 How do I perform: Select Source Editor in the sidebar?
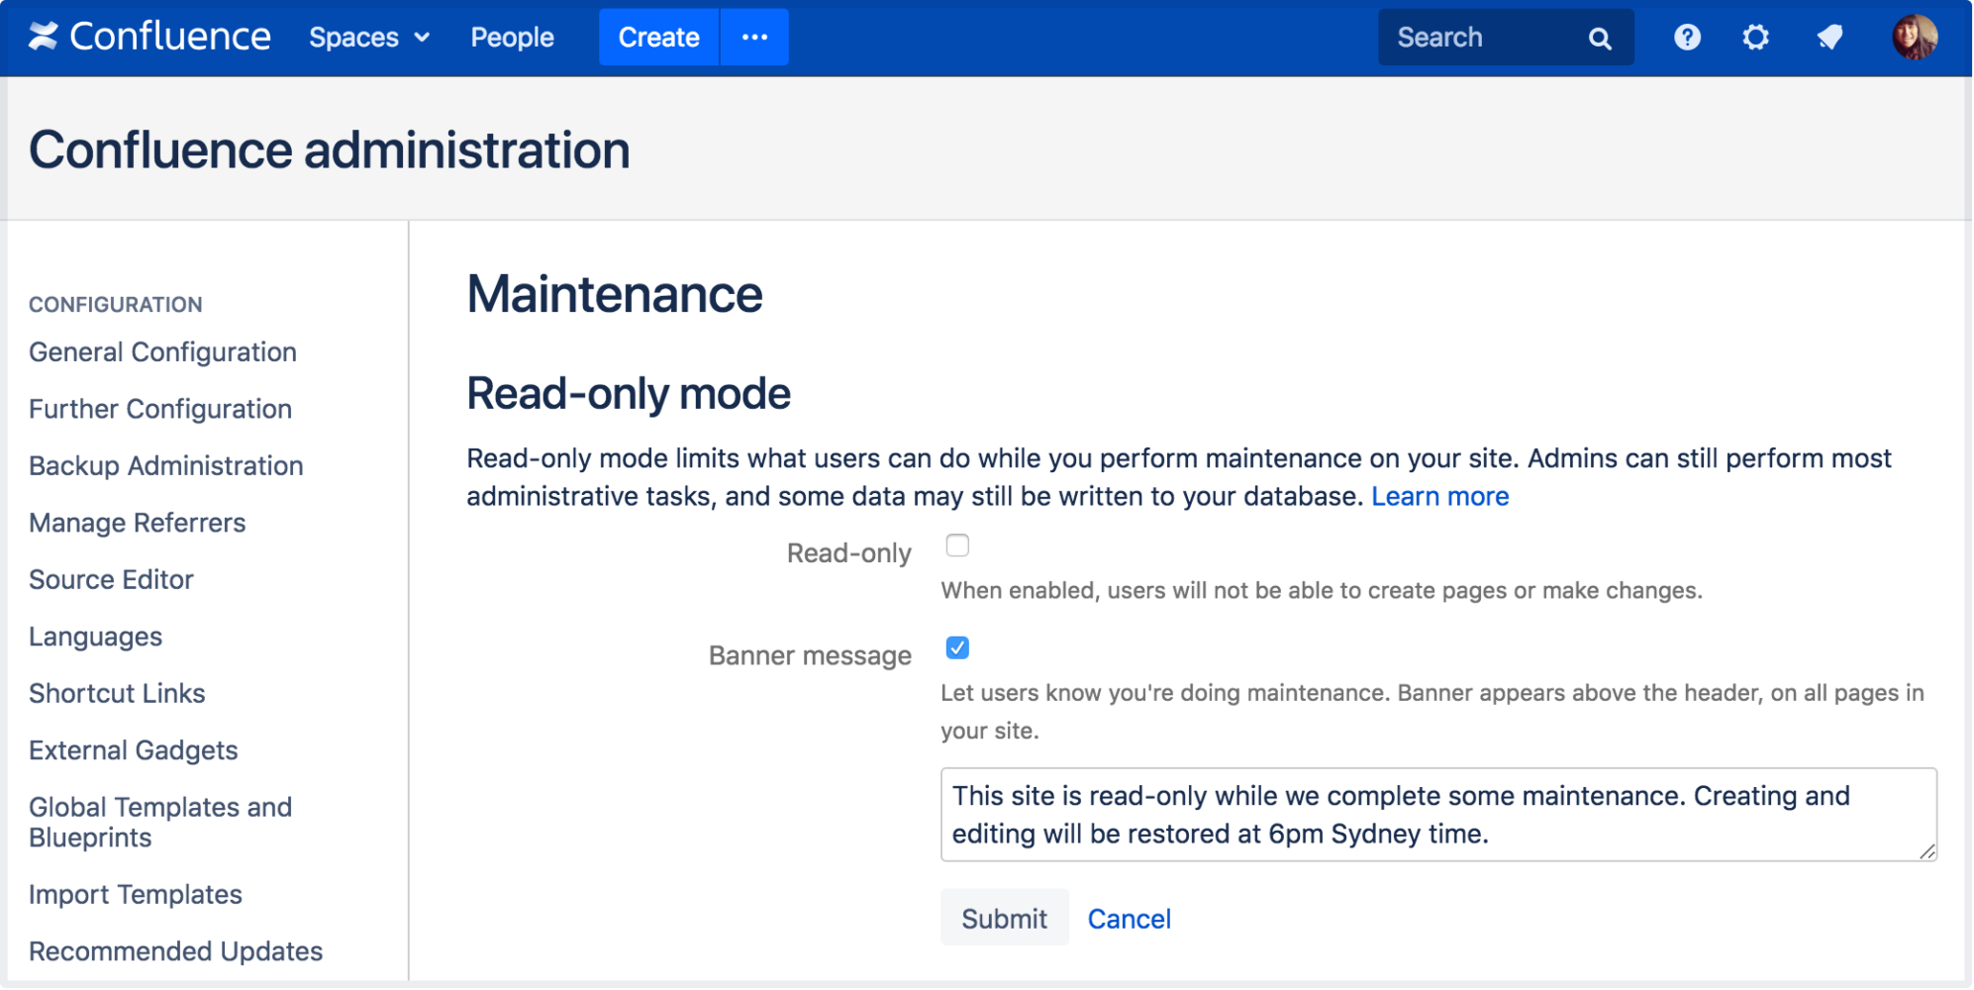point(111,579)
